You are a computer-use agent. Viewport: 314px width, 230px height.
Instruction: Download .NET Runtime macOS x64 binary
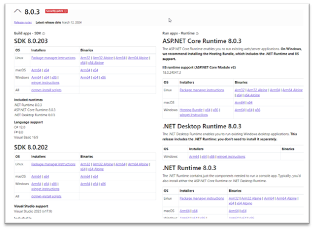point(244,211)
